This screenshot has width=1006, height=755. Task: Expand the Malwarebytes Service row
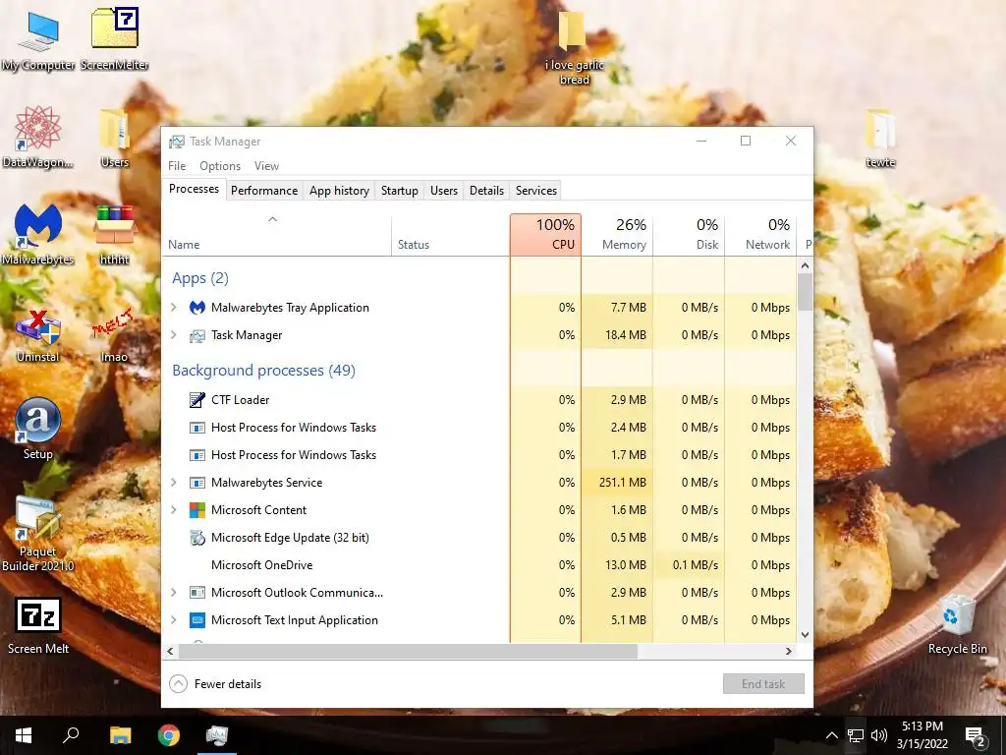pos(173,483)
